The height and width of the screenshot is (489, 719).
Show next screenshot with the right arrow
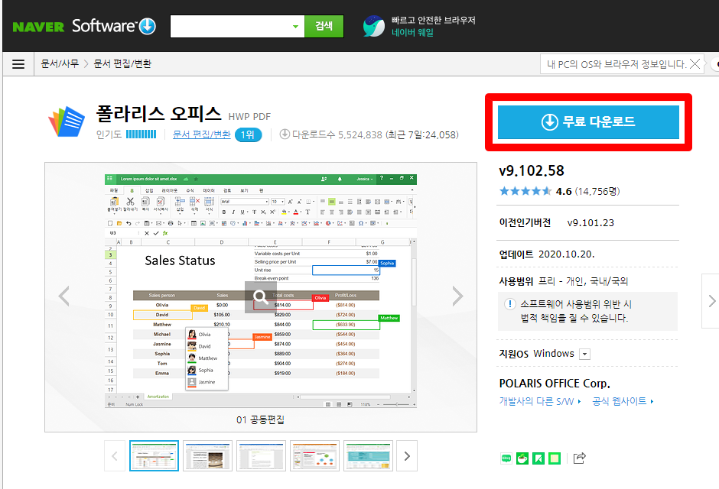457,296
